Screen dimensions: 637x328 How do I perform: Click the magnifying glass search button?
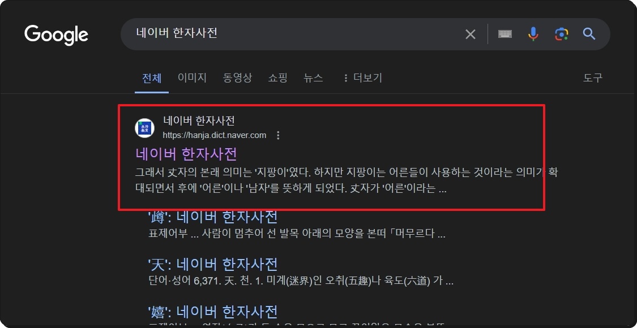pos(589,34)
